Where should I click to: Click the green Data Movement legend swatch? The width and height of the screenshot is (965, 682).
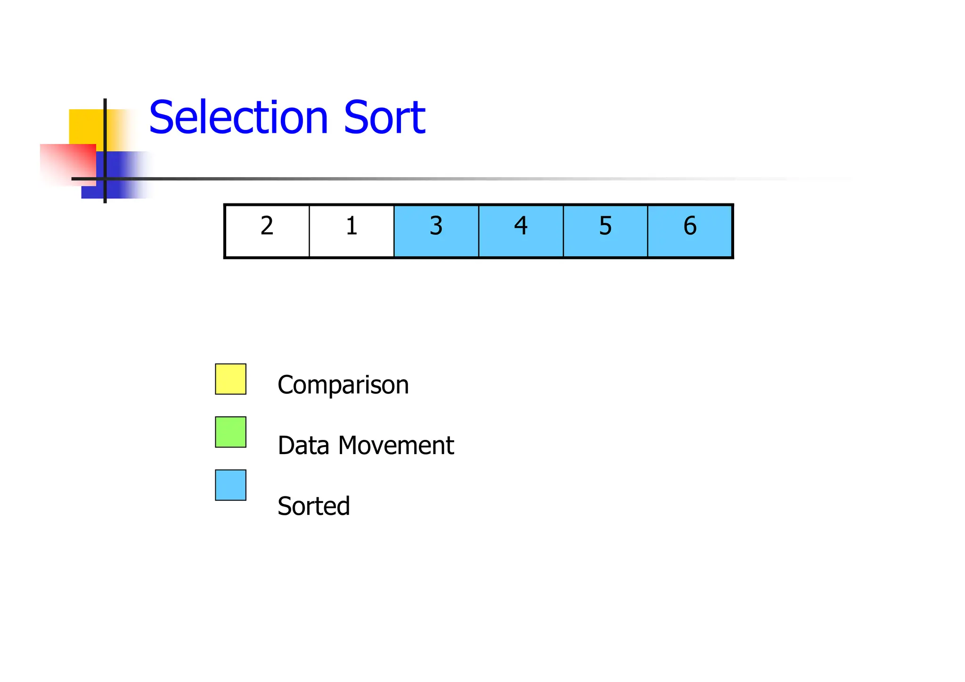(230, 432)
